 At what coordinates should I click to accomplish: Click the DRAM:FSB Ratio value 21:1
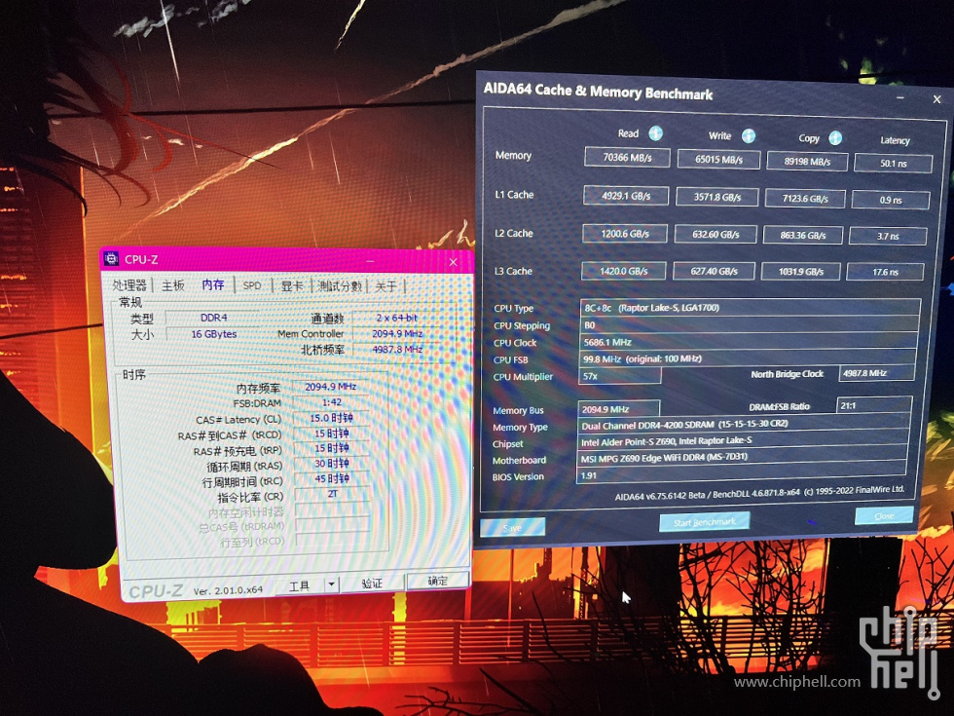(874, 405)
